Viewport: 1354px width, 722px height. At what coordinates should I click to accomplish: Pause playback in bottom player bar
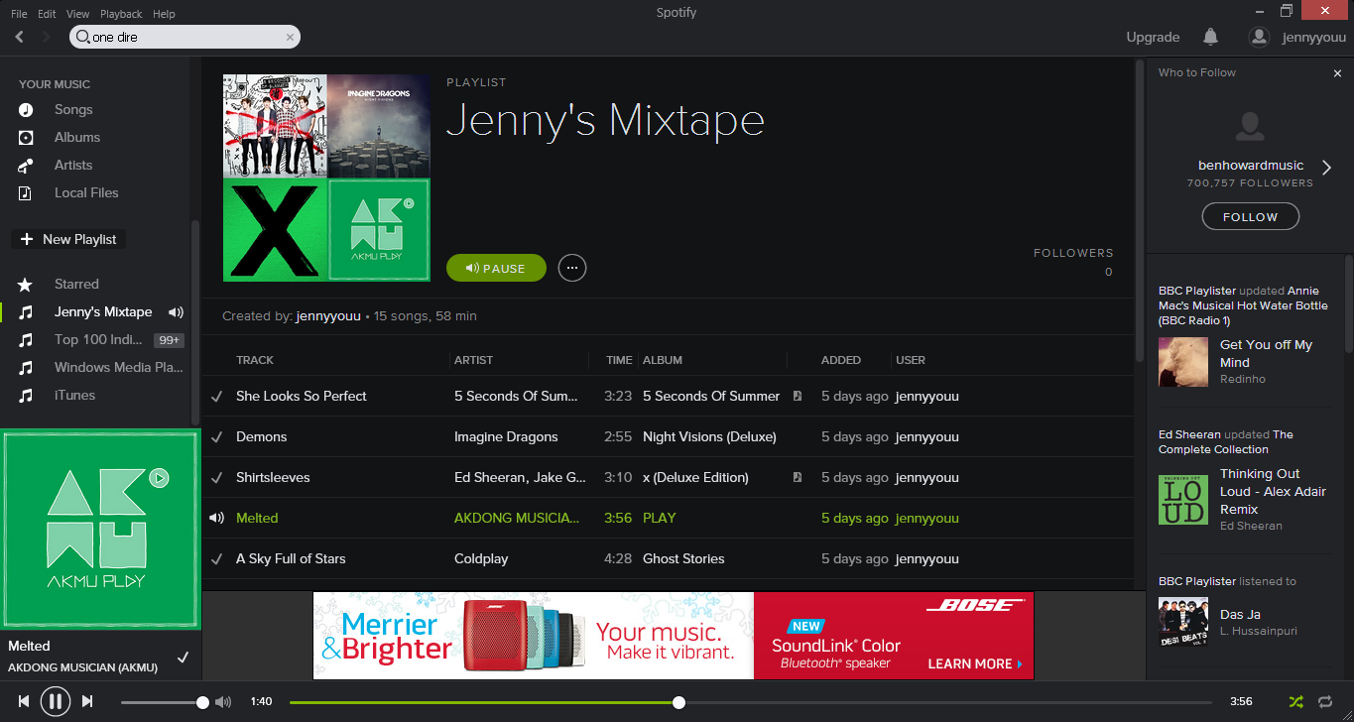tap(56, 701)
